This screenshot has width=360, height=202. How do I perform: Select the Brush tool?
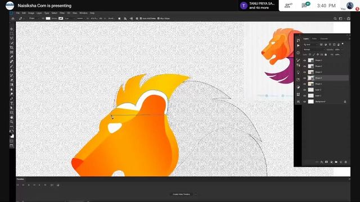coord(11,66)
